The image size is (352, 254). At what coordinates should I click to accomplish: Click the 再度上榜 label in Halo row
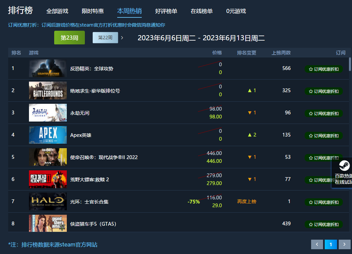(246, 201)
